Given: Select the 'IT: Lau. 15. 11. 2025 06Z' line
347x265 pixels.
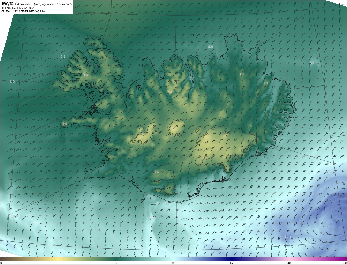Looking at the screenshot, I should (x=17, y=8).
